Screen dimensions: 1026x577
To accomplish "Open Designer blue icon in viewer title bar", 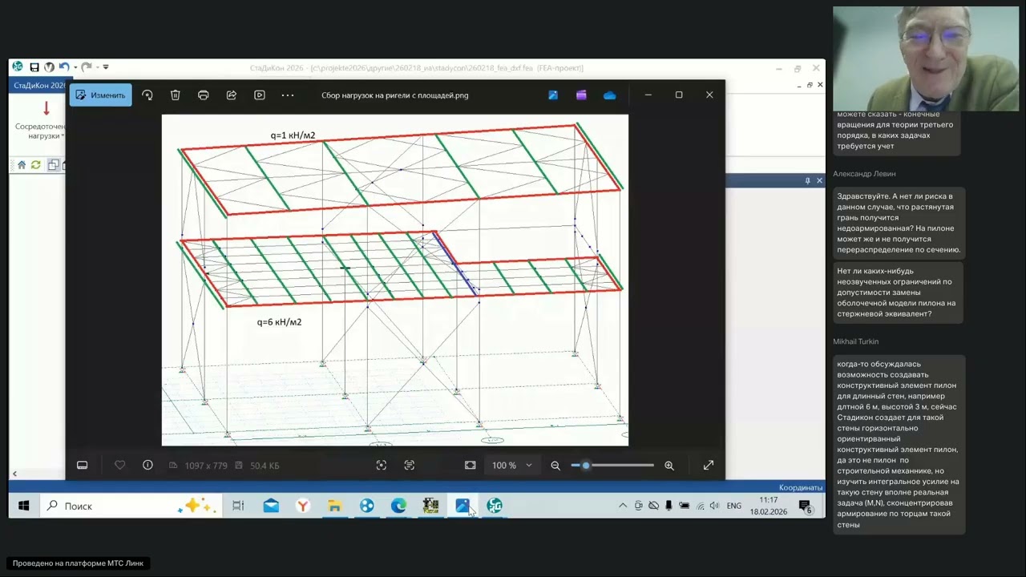I will [x=553, y=95].
